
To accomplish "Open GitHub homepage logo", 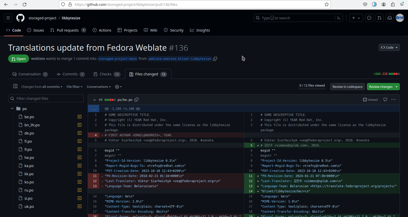I will (x=20, y=18).
